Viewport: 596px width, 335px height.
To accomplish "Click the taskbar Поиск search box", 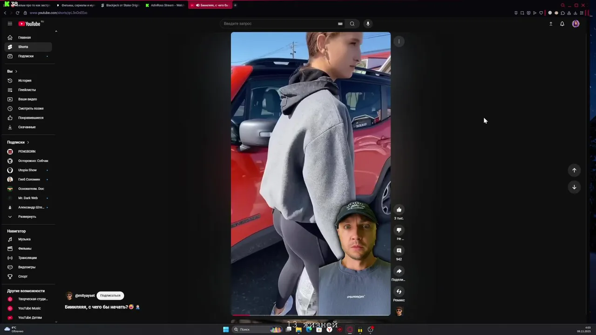I will tap(257, 329).
